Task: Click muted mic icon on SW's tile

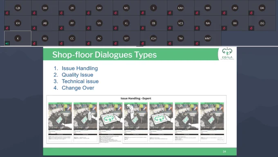Action: tap(34, 13)
